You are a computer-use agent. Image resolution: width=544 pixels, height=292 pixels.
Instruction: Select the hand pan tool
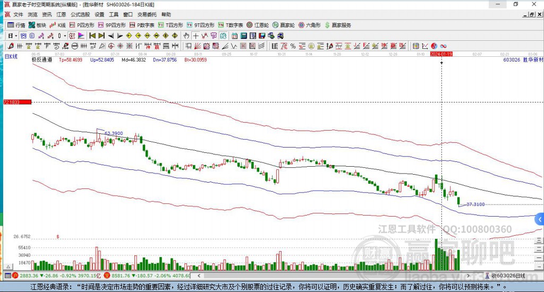pyautogui.click(x=186, y=36)
